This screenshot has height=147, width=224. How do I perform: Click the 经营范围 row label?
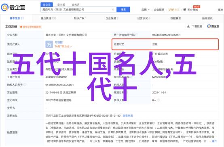[x=12, y=132]
